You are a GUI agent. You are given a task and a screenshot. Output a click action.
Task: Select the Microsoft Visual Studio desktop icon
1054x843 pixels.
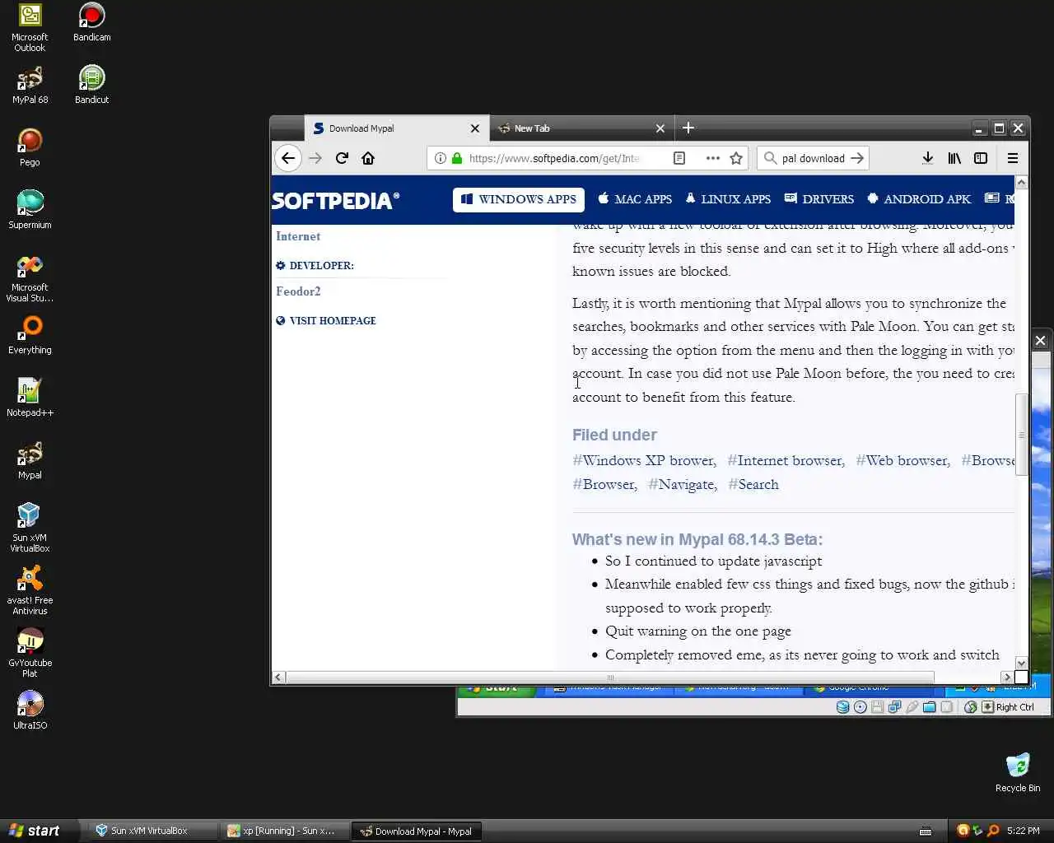pyautogui.click(x=30, y=279)
